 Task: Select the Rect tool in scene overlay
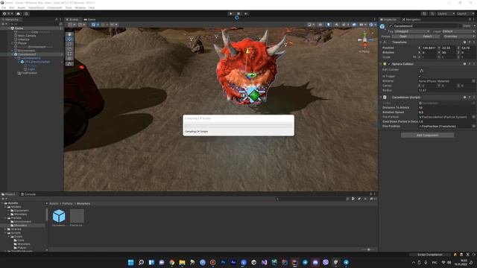[69, 54]
